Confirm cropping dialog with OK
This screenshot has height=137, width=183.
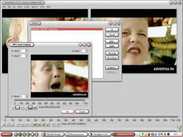[67, 111]
